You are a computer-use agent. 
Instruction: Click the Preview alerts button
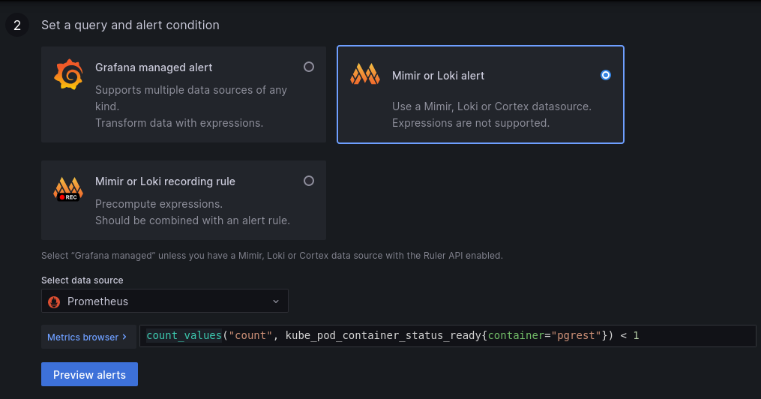[x=89, y=374]
